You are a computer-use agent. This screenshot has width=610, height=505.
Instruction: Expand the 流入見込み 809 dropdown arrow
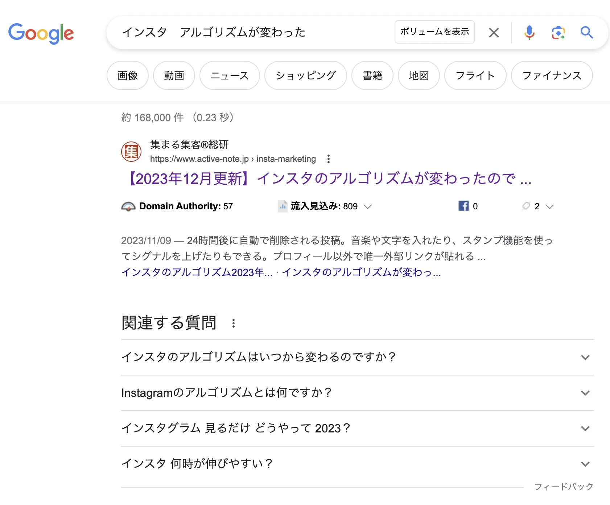coord(368,207)
